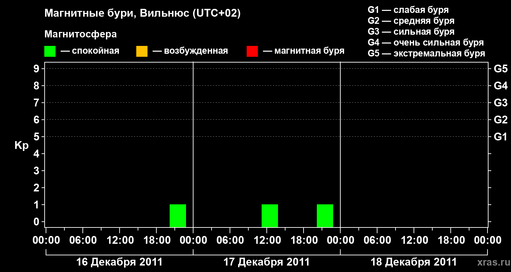This screenshot has width=511, height=272.
Task: Click the G1 label on right axis
Action: tap(501, 137)
